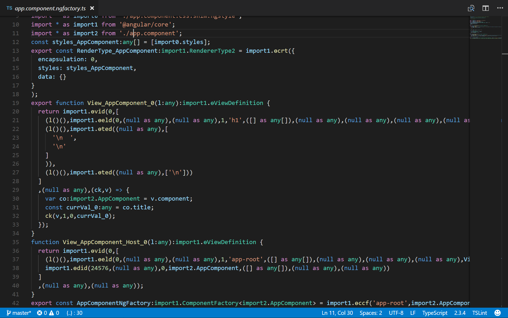Open Go to Line via Ln 11, Col 30

tap(337, 313)
